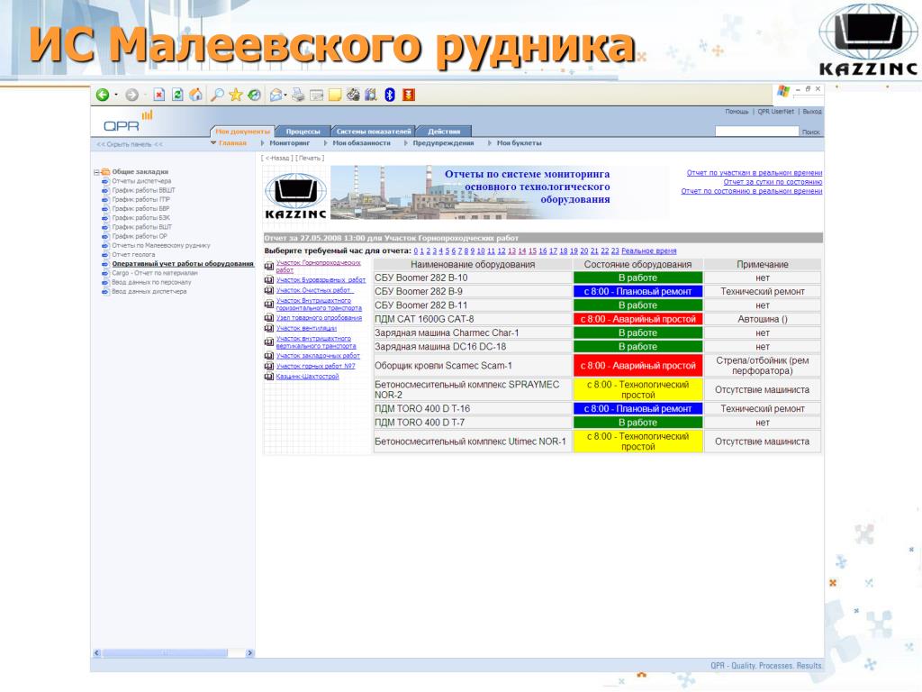Click the Назад back link above report
This screenshot has height=692, width=922.
276,158
